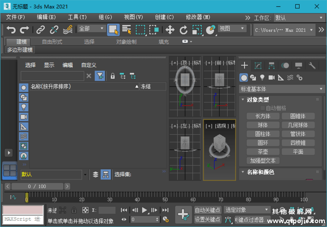Open the Motion panel tab
Screen dimensions: 327x227
click(x=285, y=65)
